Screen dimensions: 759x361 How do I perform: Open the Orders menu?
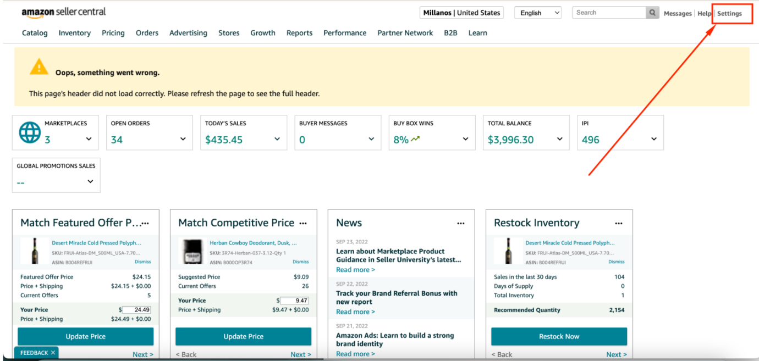[x=147, y=33]
